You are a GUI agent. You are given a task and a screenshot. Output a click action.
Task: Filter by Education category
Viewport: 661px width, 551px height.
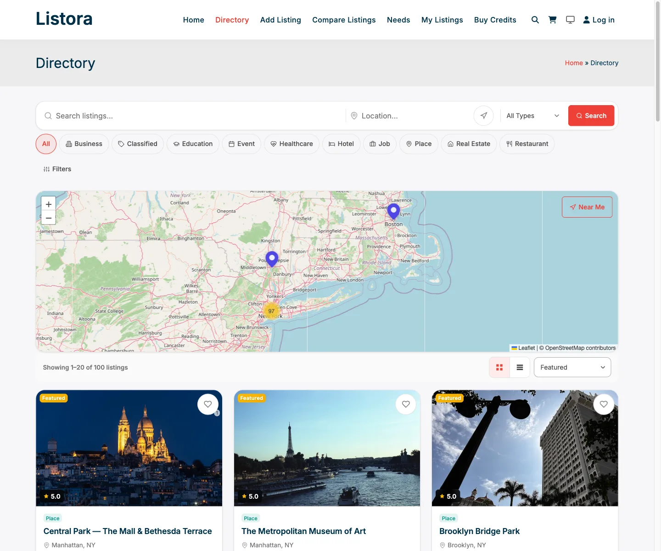pyautogui.click(x=193, y=144)
